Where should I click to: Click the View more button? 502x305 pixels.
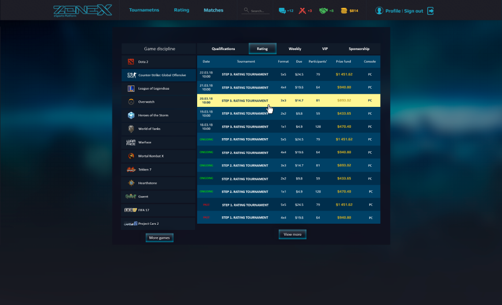[292, 234]
